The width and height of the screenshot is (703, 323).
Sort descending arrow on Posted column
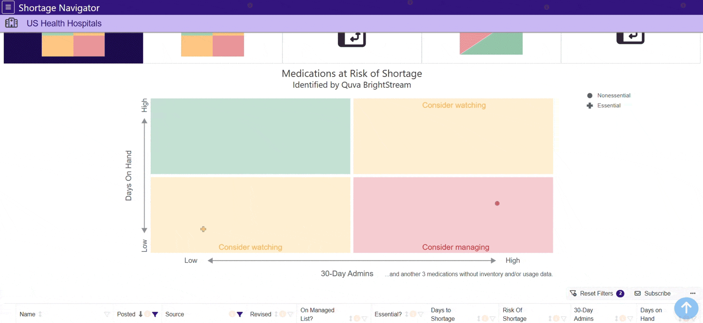(141, 314)
